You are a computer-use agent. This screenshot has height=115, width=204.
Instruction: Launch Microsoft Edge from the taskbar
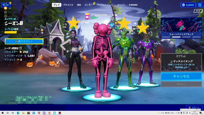coord(18,113)
